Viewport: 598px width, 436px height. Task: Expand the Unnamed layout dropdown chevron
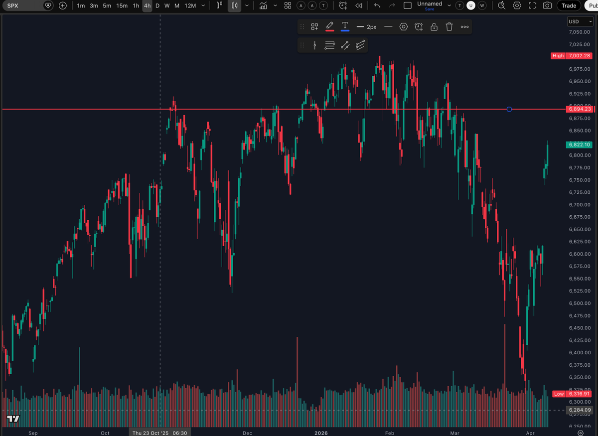pos(449,5)
